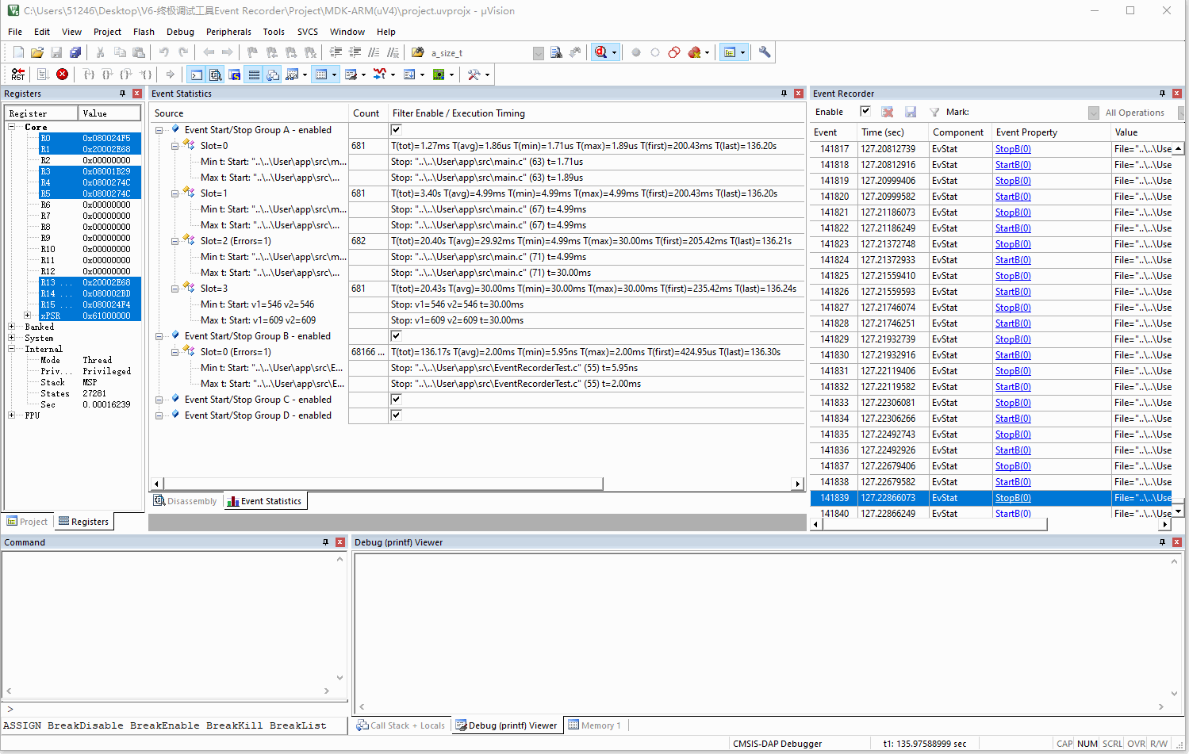Open the Flash menu
Screen dimensions: 1189x754
144,32
